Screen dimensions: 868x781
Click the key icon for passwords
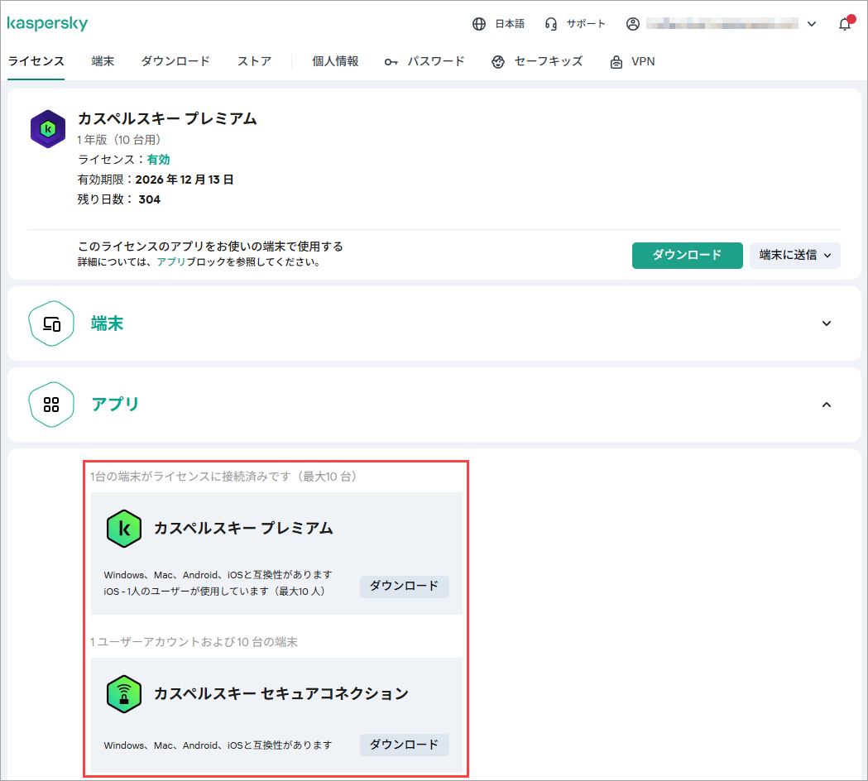[391, 62]
